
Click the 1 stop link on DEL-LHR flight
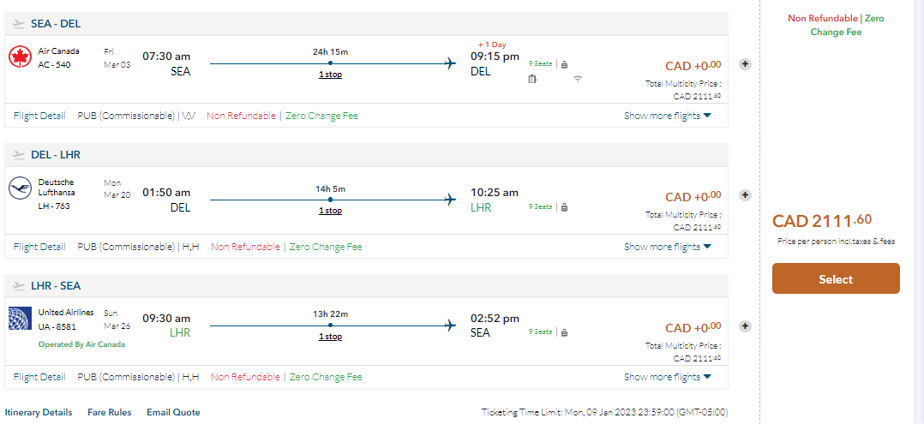330,211
